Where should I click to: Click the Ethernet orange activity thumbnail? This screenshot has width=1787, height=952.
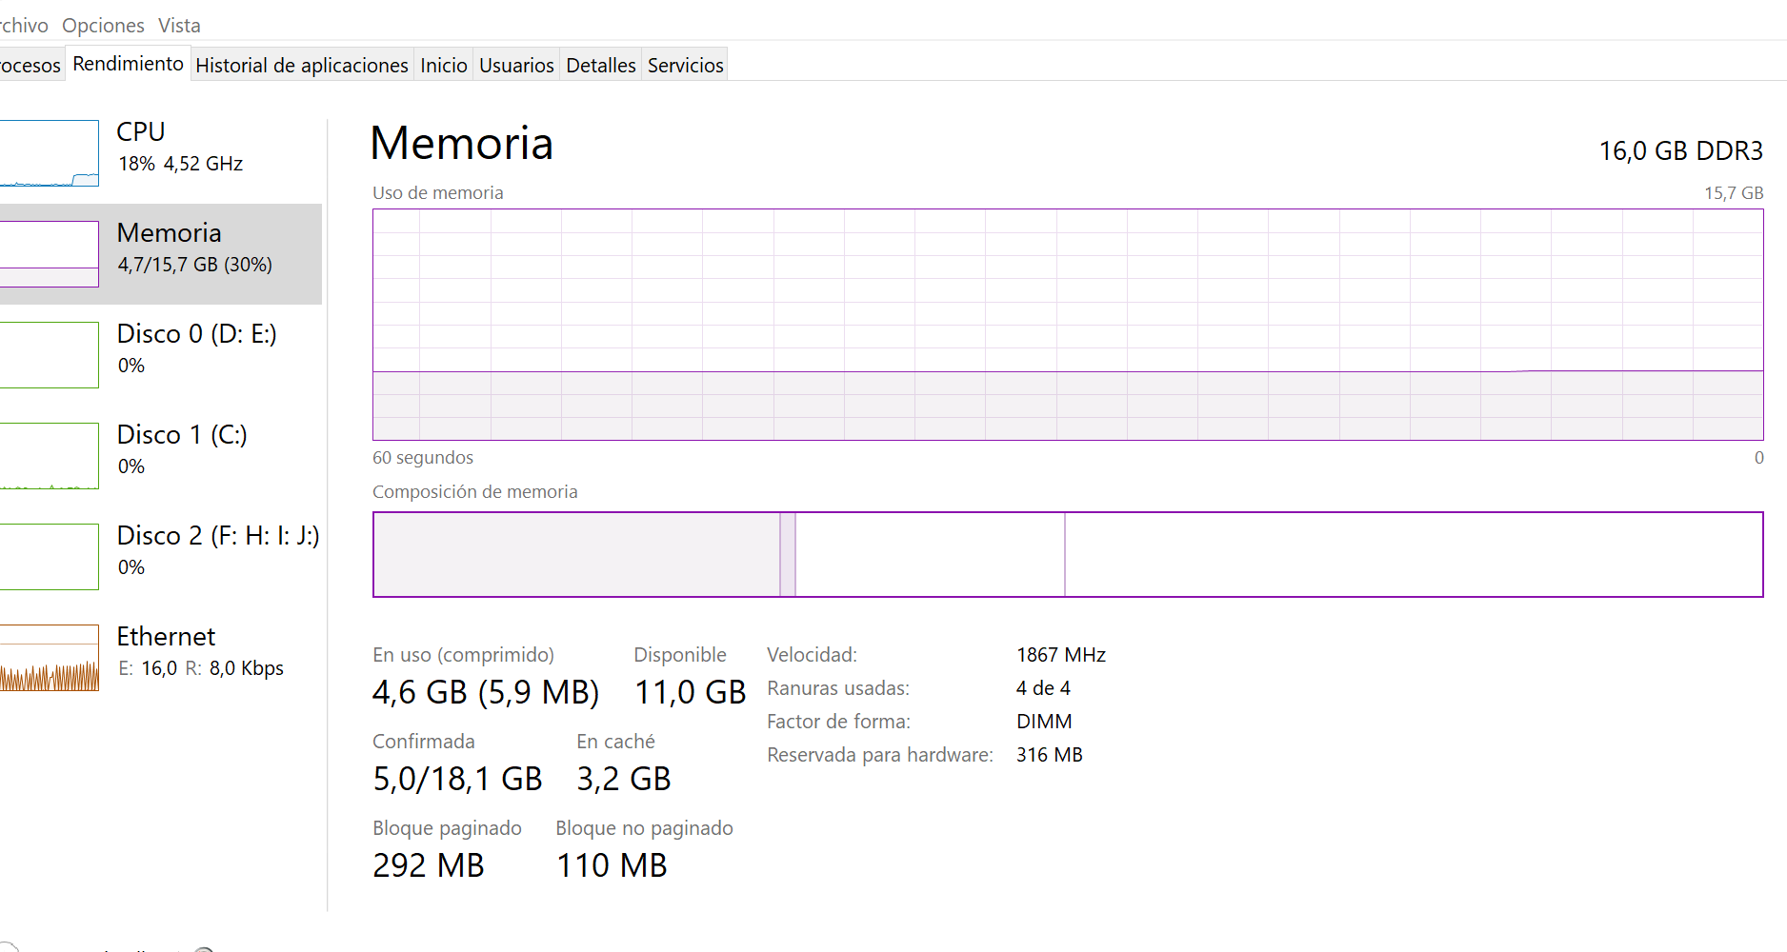[48, 658]
